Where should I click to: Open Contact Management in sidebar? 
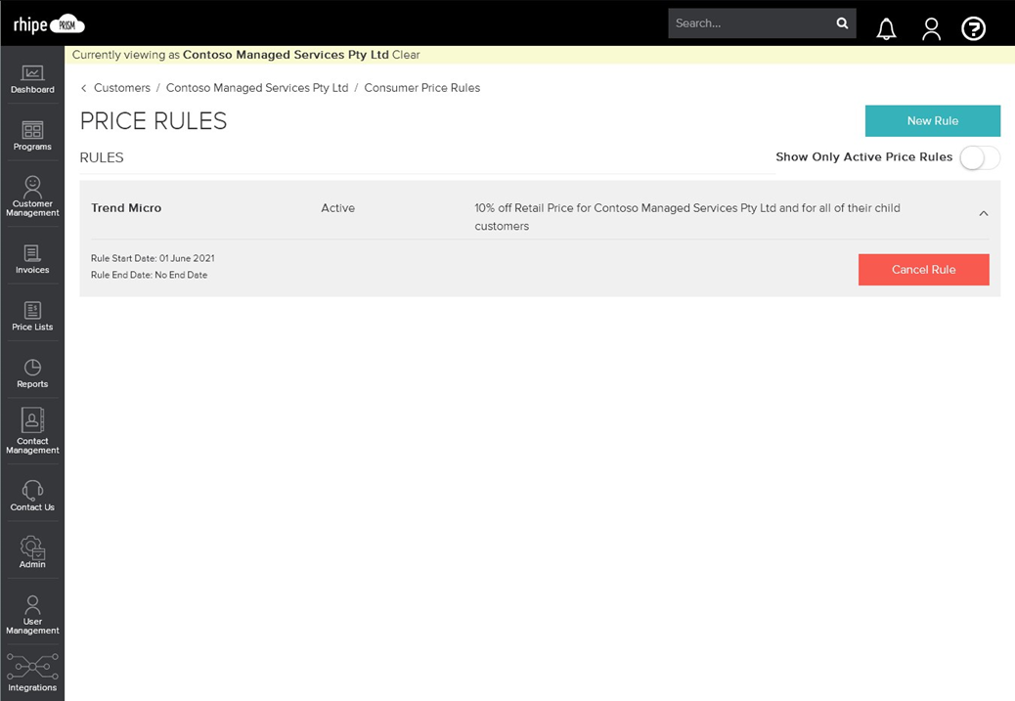pos(32,430)
